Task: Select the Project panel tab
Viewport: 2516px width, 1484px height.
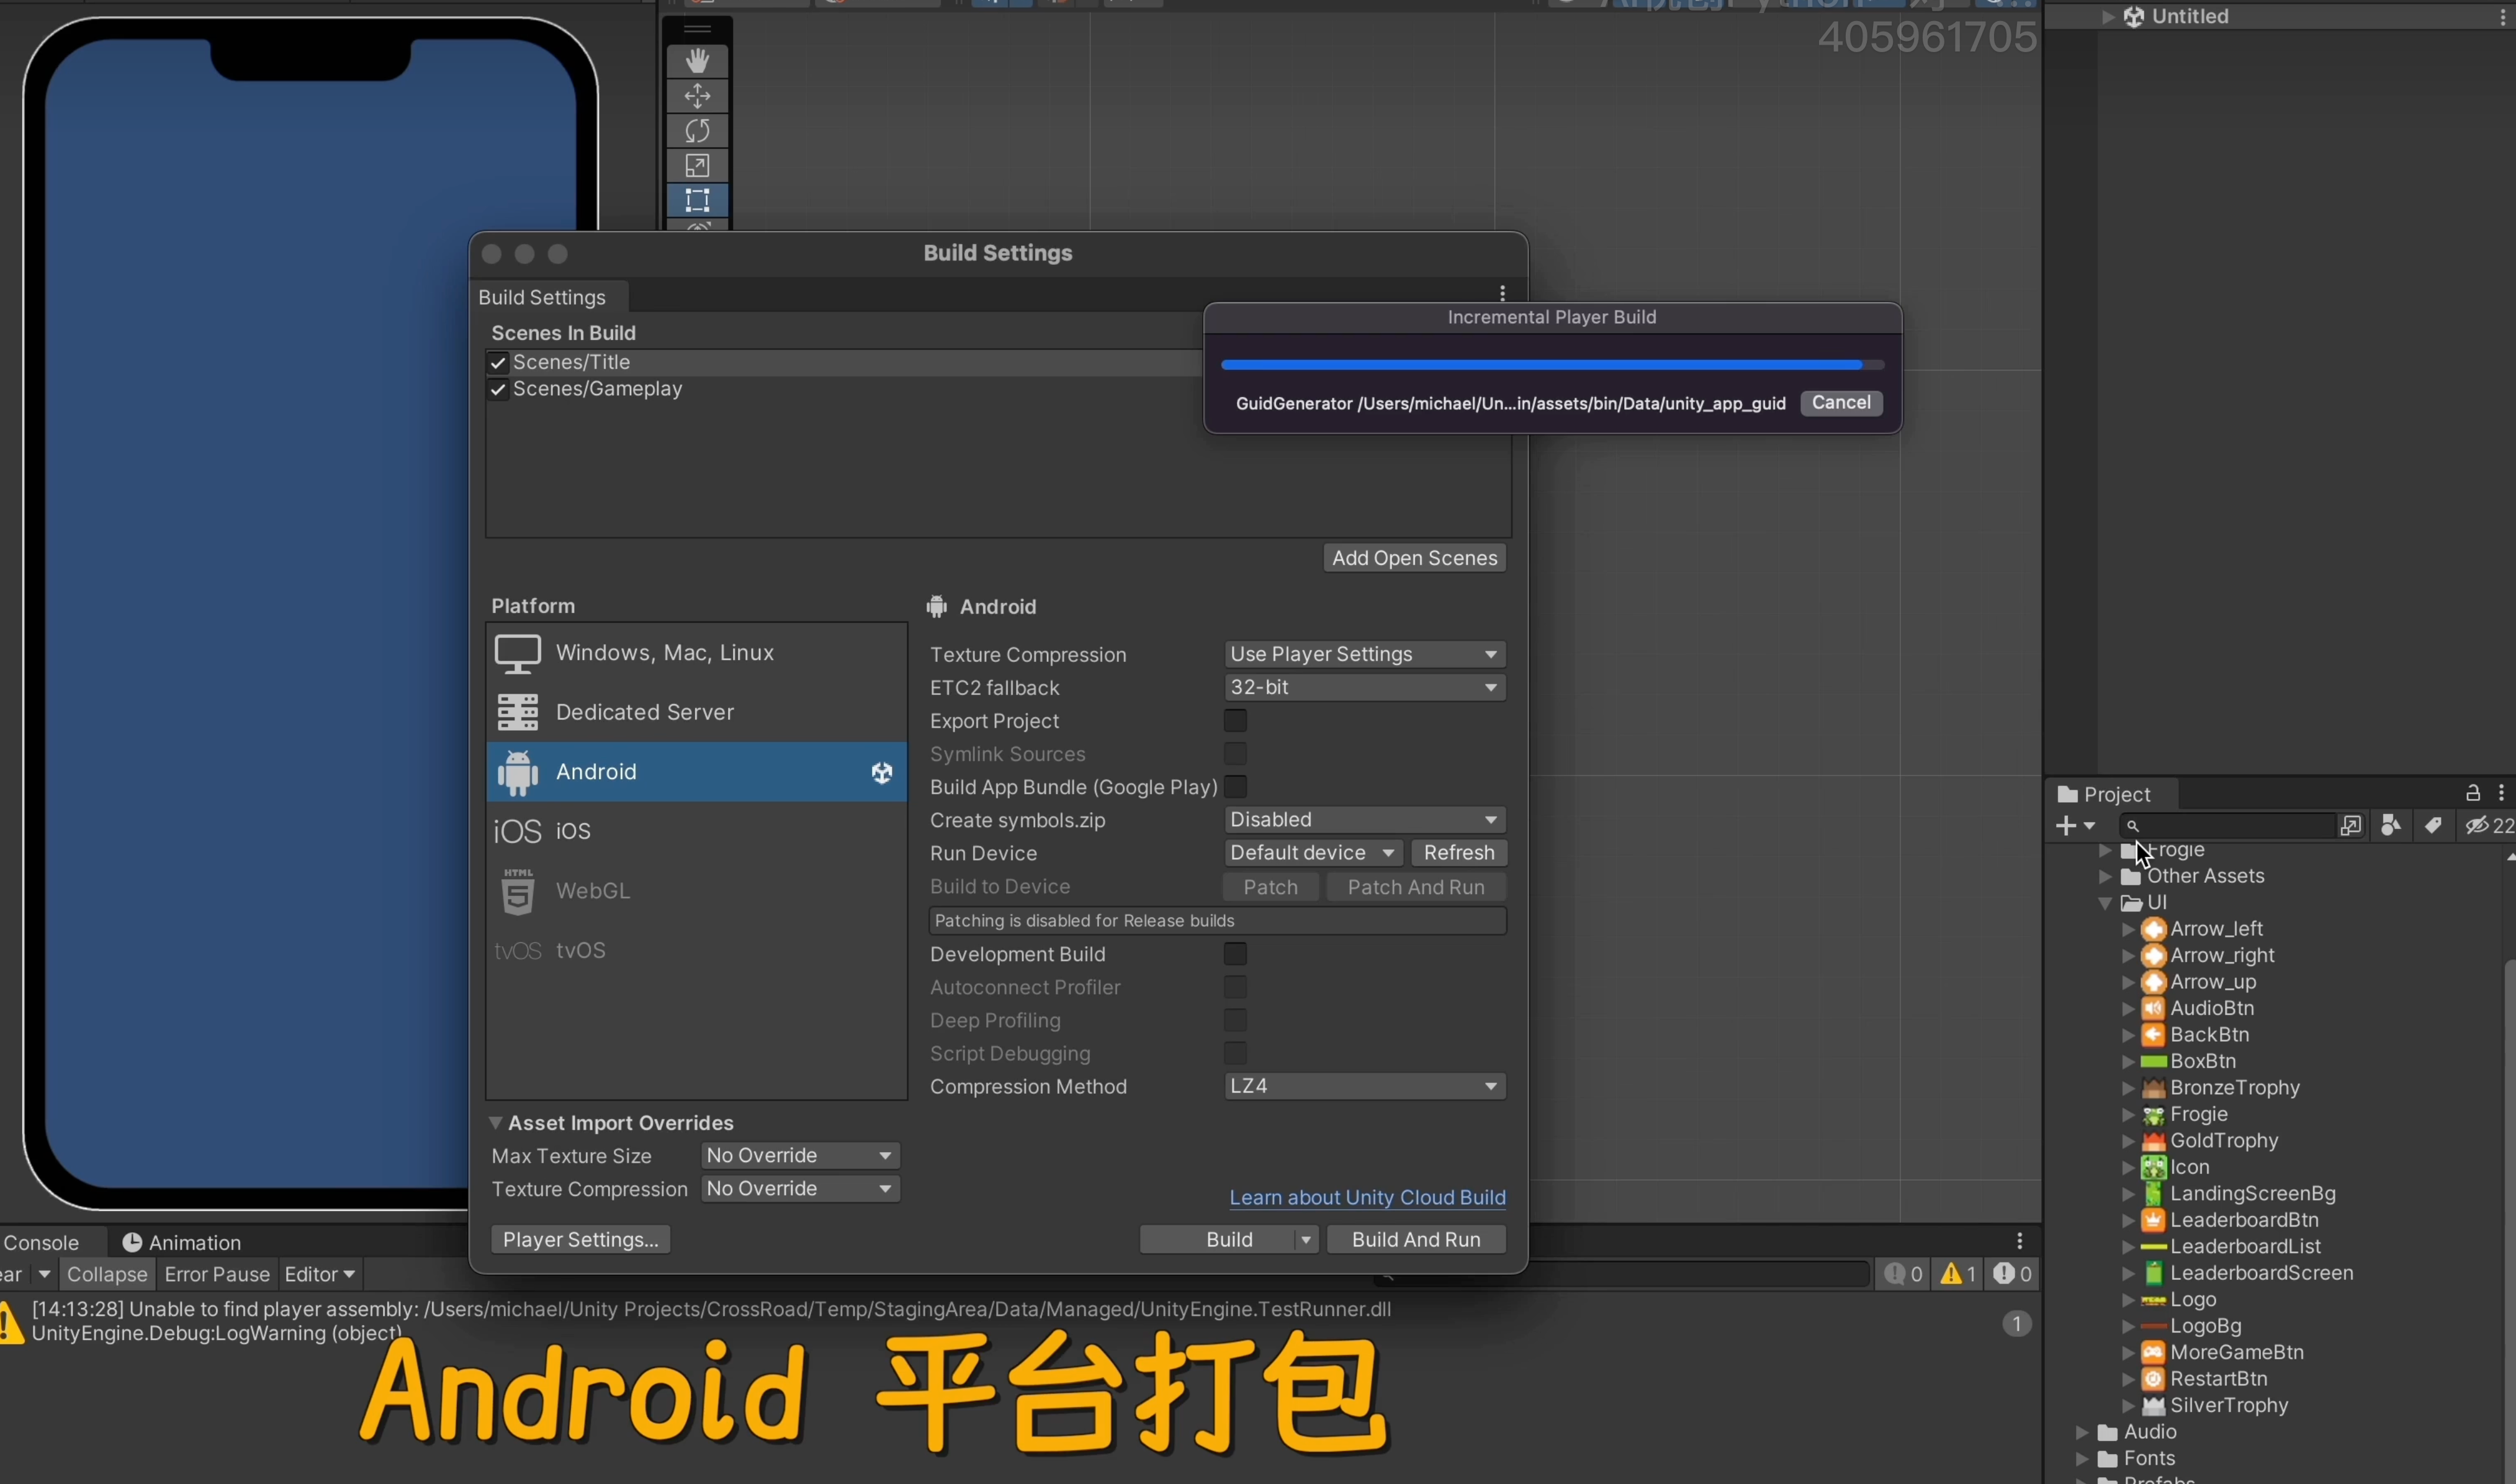Action: [x=2104, y=794]
